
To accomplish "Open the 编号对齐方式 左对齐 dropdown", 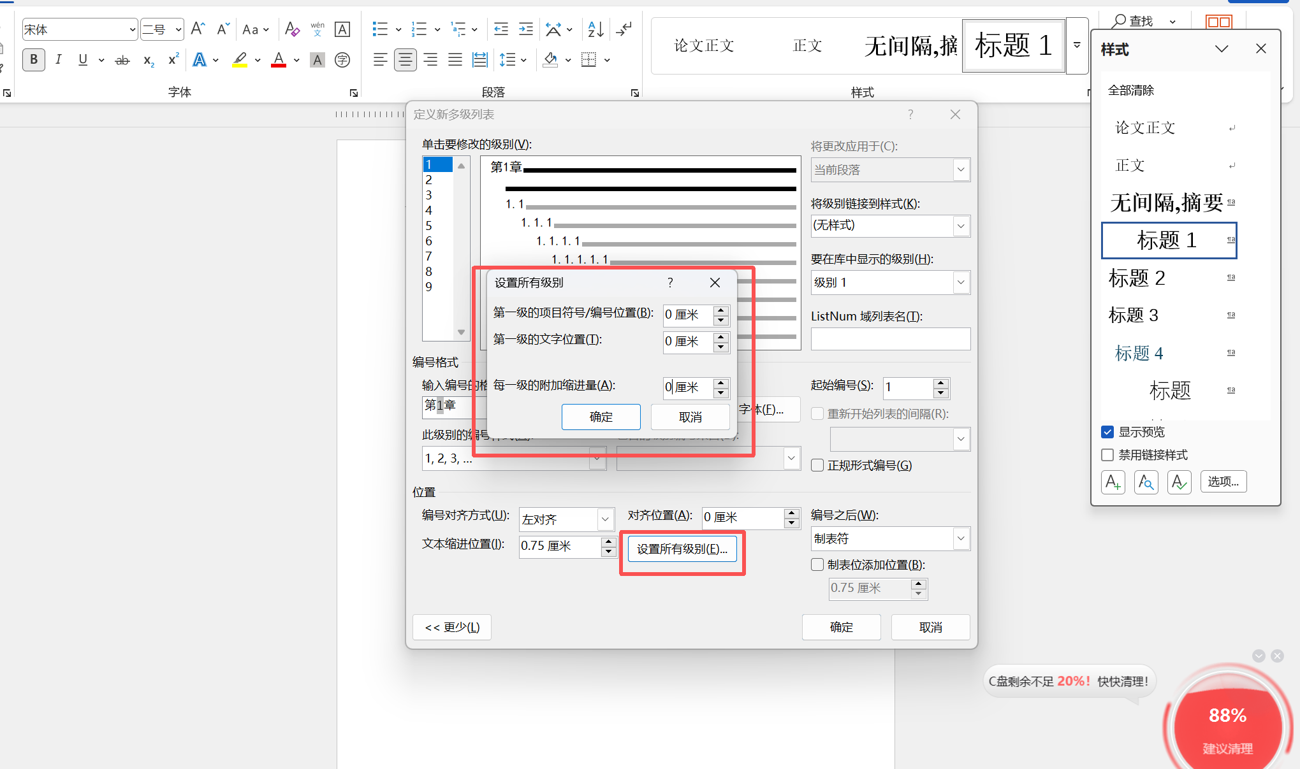I will point(604,519).
